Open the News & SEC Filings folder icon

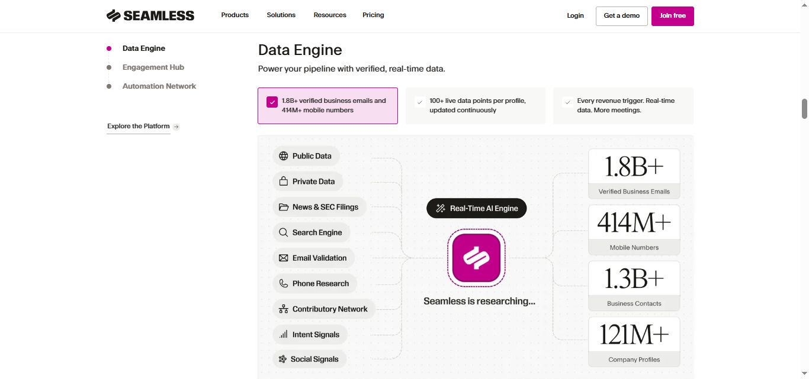284,206
